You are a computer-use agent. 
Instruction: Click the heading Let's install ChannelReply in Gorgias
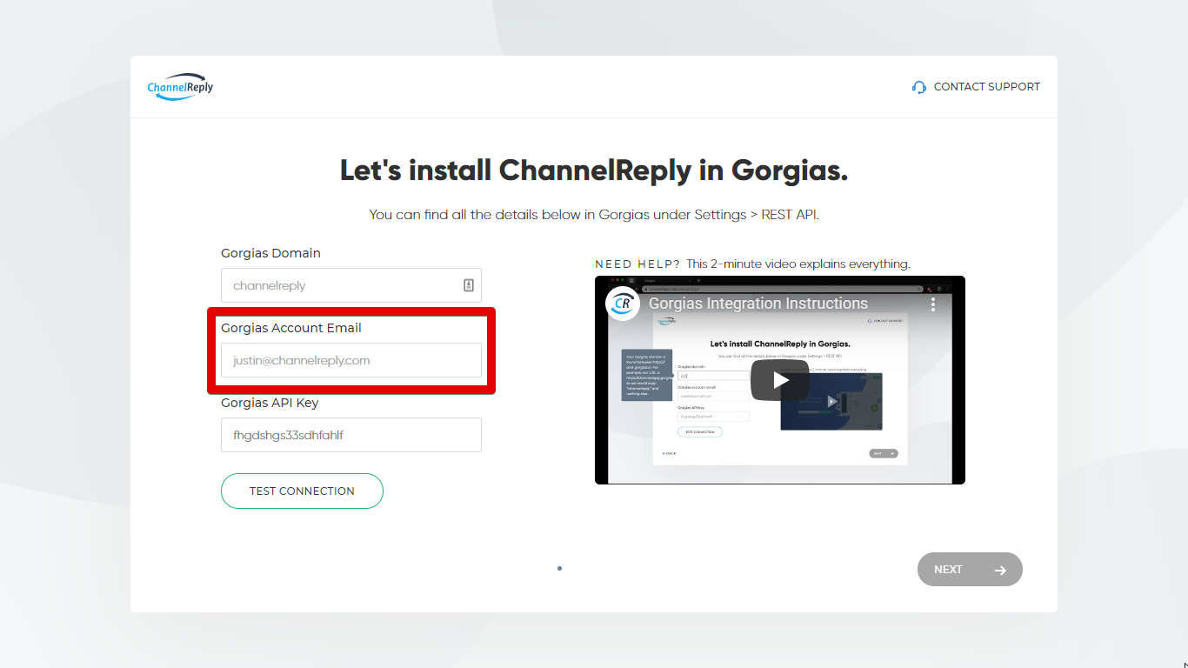594,170
